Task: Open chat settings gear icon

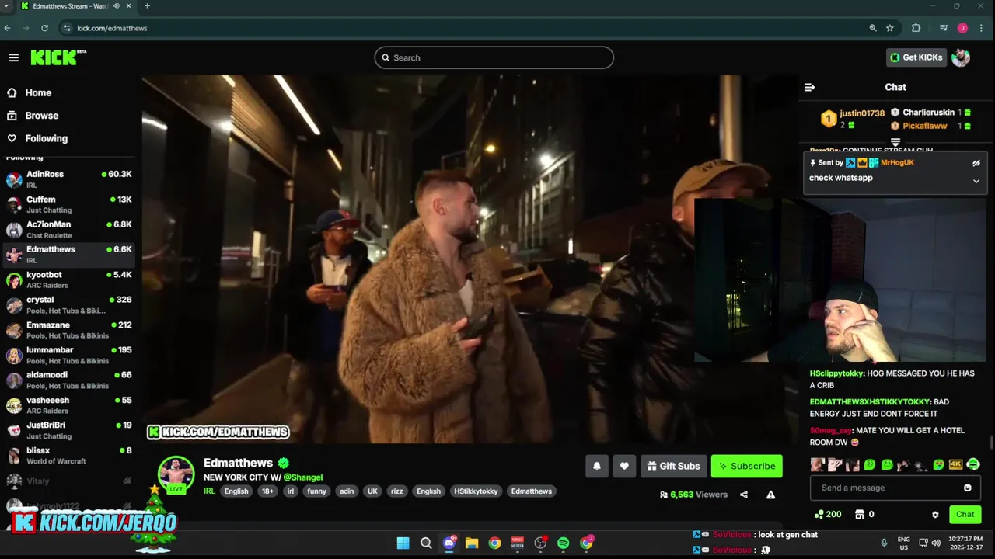Action: pyautogui.click(x=935, y=514)
